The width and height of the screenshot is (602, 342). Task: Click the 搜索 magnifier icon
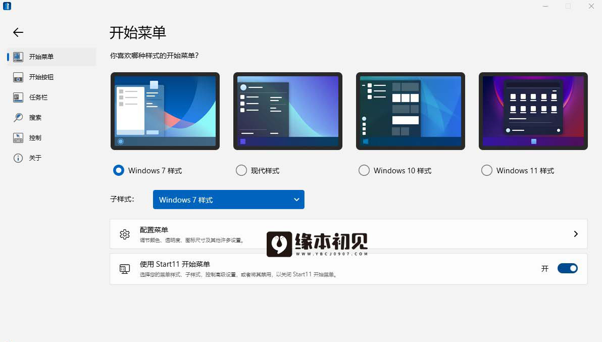pos(18,118)
